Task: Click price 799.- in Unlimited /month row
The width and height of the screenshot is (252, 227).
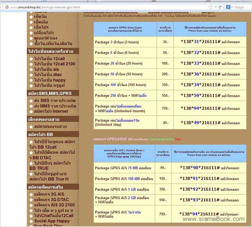Action: click(165, 108)
